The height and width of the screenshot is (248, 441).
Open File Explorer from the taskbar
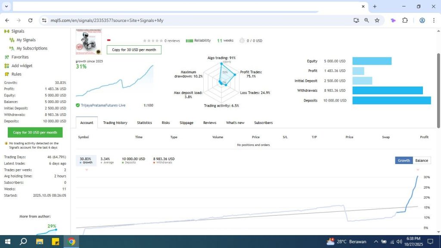[40, 242]
